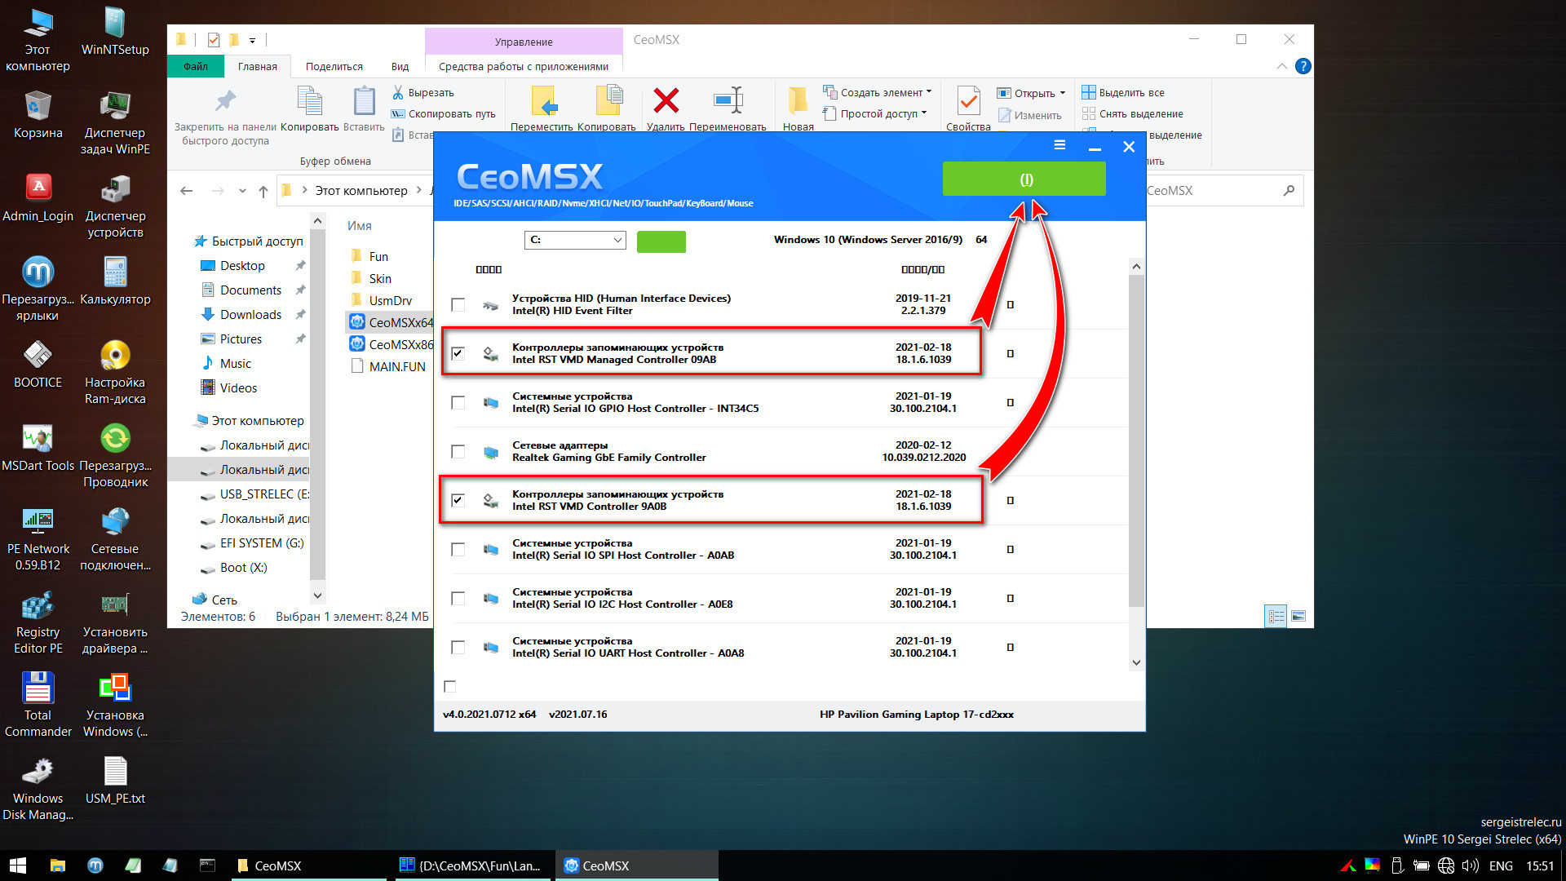This screenshot has width=1566, height=881.
Task: Click Выделить все in ribbon
Action: [1123, 92]
